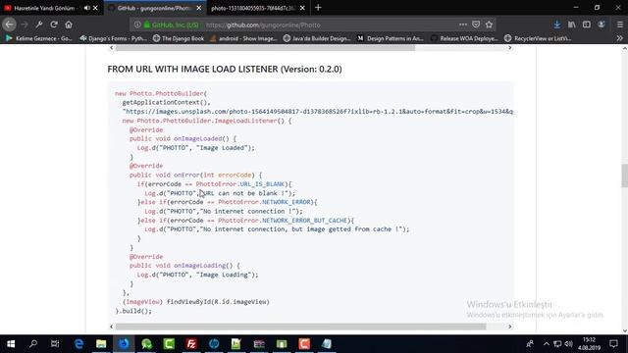Click the browser forward arrow
The width and height of the screenshot is (628, 353).
(x=25, y=25)
